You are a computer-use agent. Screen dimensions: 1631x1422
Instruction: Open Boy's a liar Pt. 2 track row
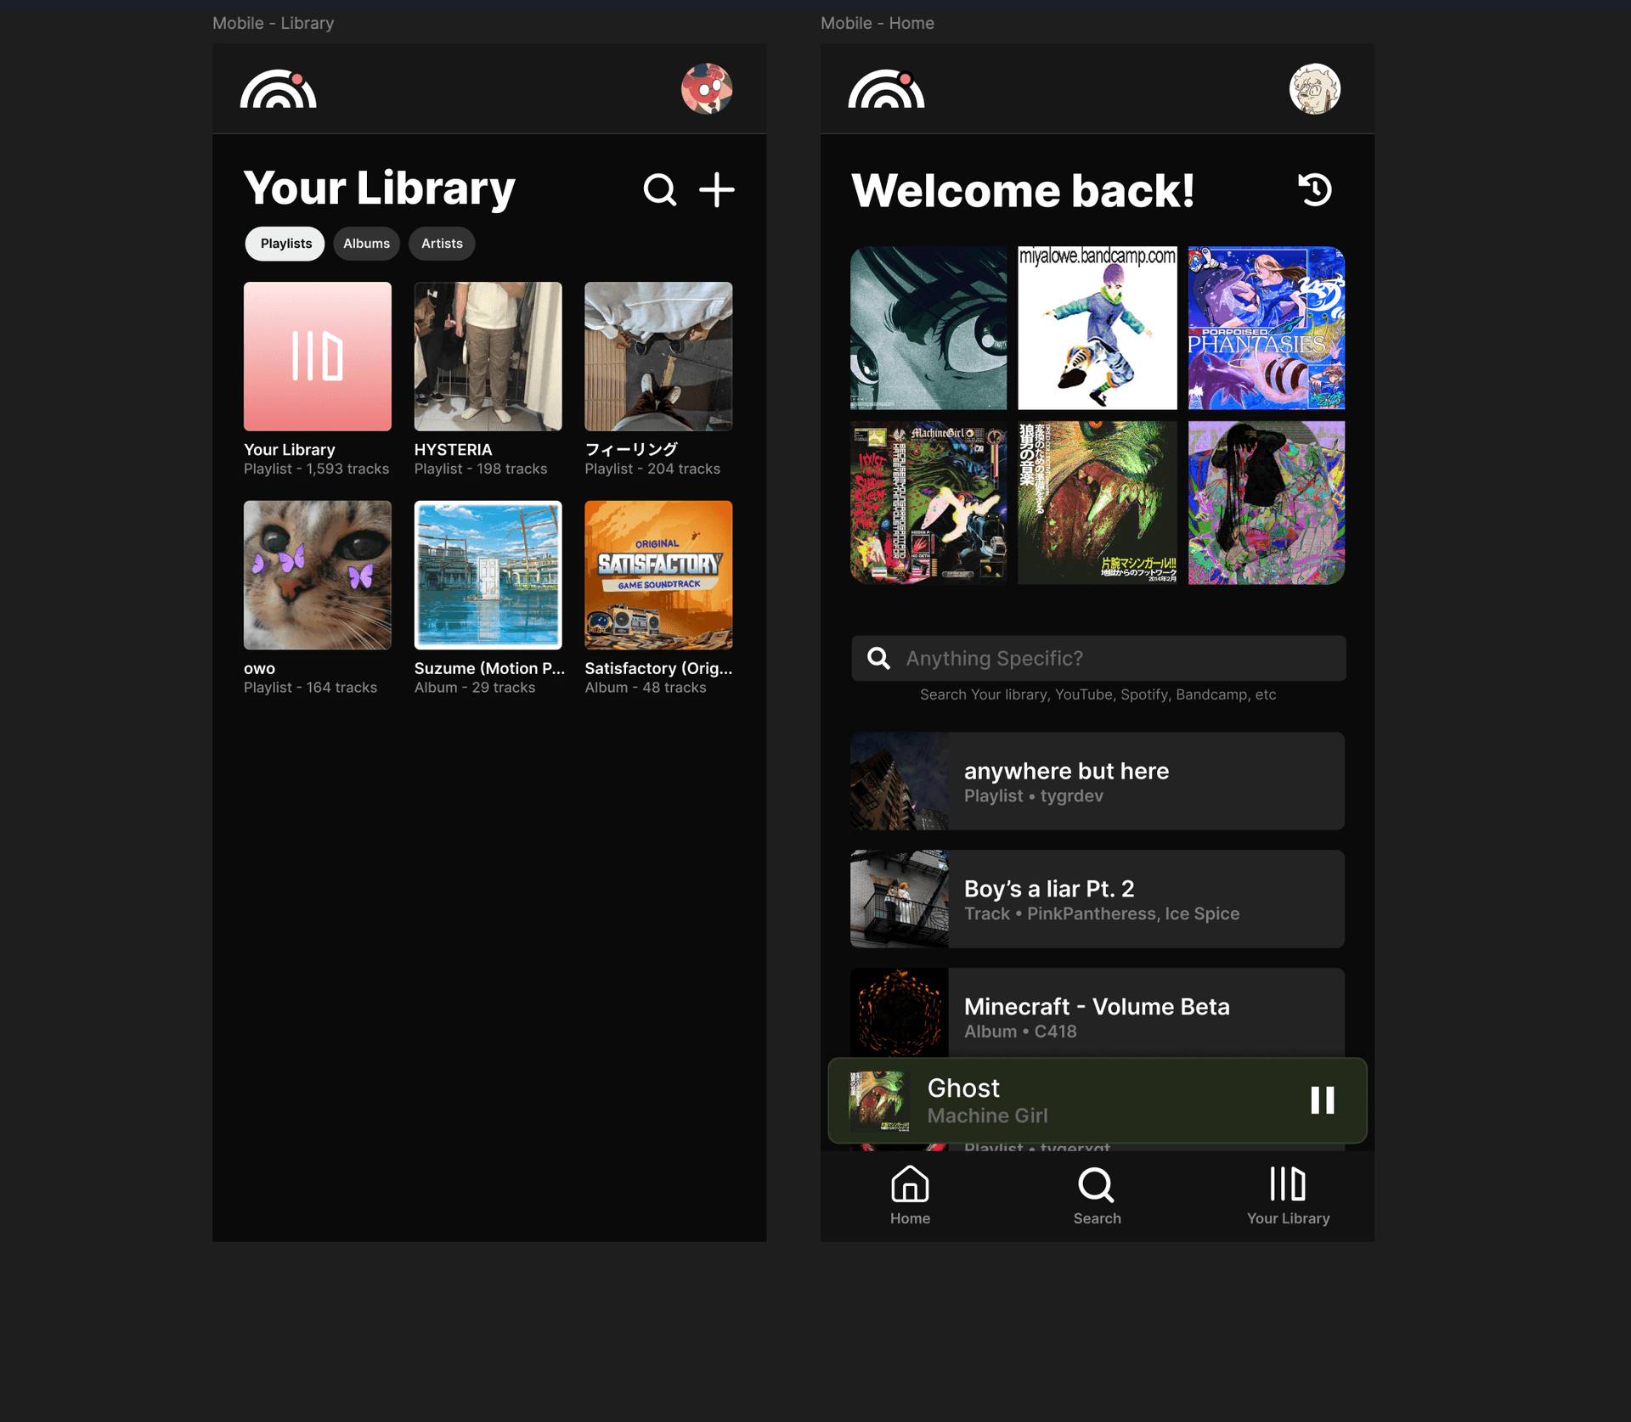click(x=1097, y=899)
